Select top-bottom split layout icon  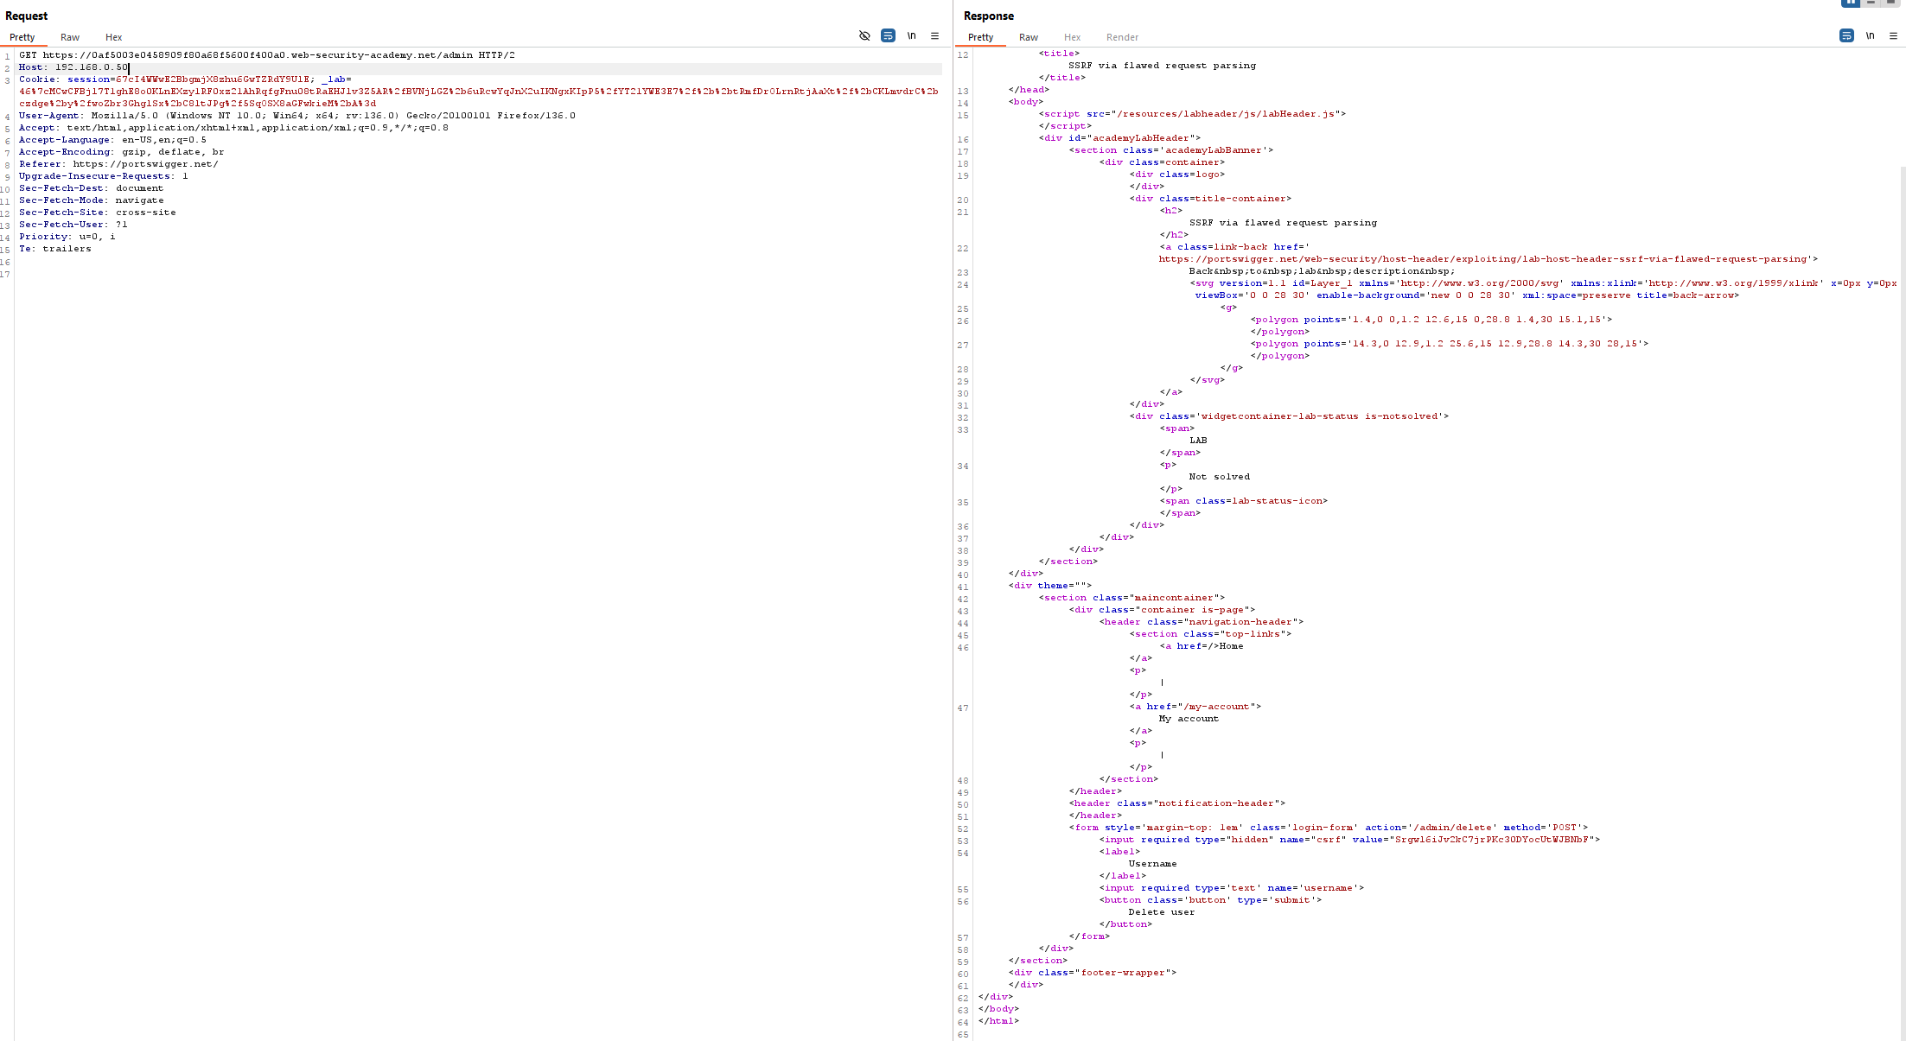(x=1871, y=3)
